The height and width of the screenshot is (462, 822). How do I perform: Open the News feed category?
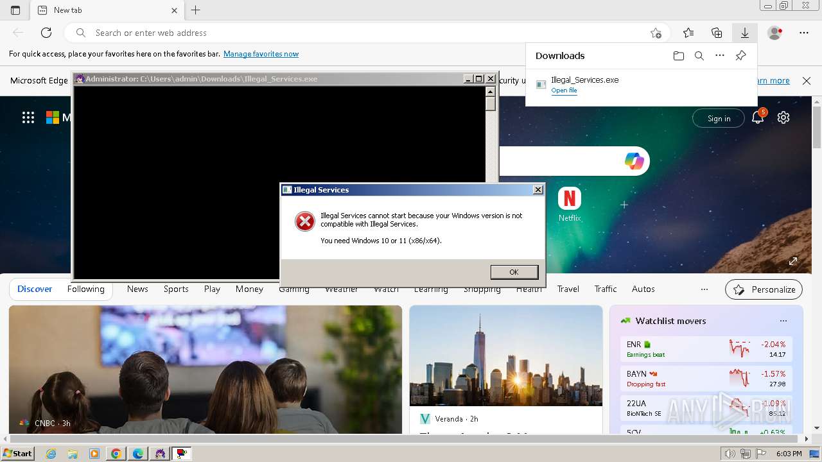pos(137,289)
